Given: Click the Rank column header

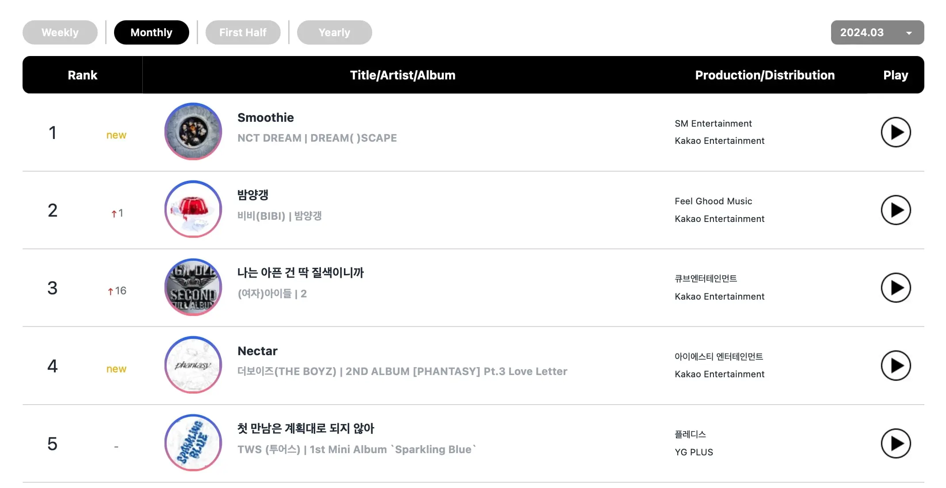Looking at the screenshot, I should point(83,75).
